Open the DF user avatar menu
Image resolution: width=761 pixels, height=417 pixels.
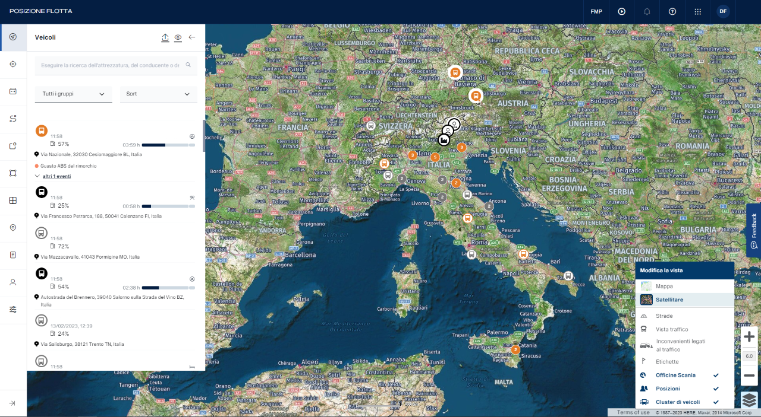point(723,11)
